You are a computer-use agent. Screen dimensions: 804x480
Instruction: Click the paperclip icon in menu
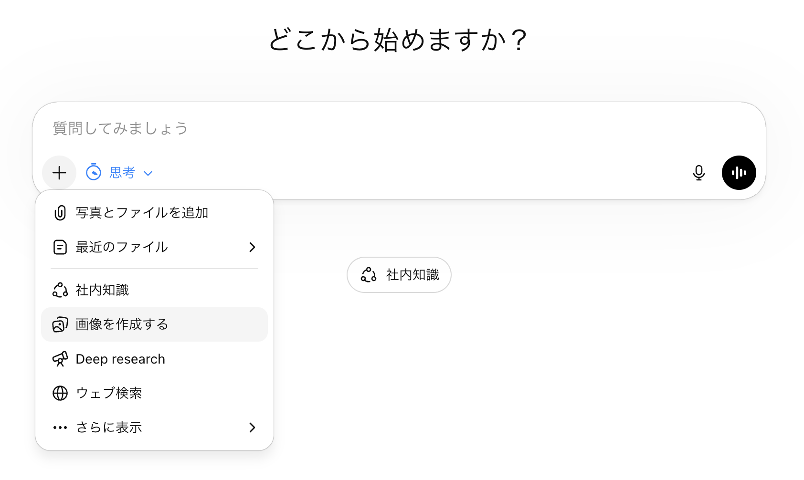coord(60,213)
